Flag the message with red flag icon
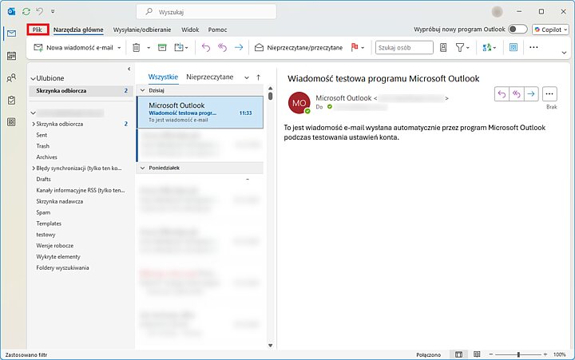This screenshot has height=360, width=575. [x=355, y=47]
